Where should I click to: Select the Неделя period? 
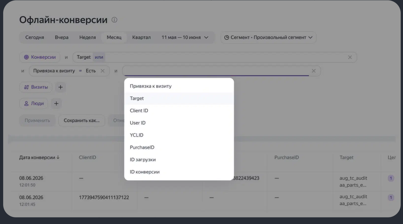pos(88,37)
